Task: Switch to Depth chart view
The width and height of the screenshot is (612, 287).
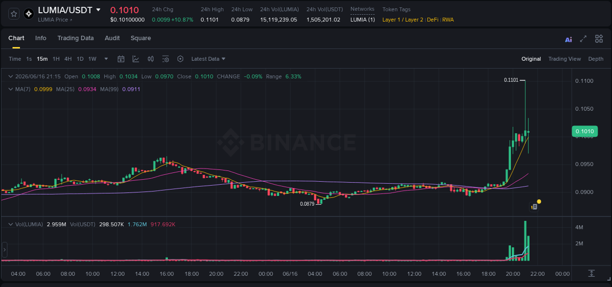Action: (x=596, y=59)
